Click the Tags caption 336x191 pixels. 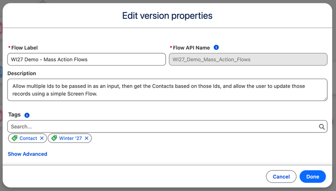tap(14, 115)
